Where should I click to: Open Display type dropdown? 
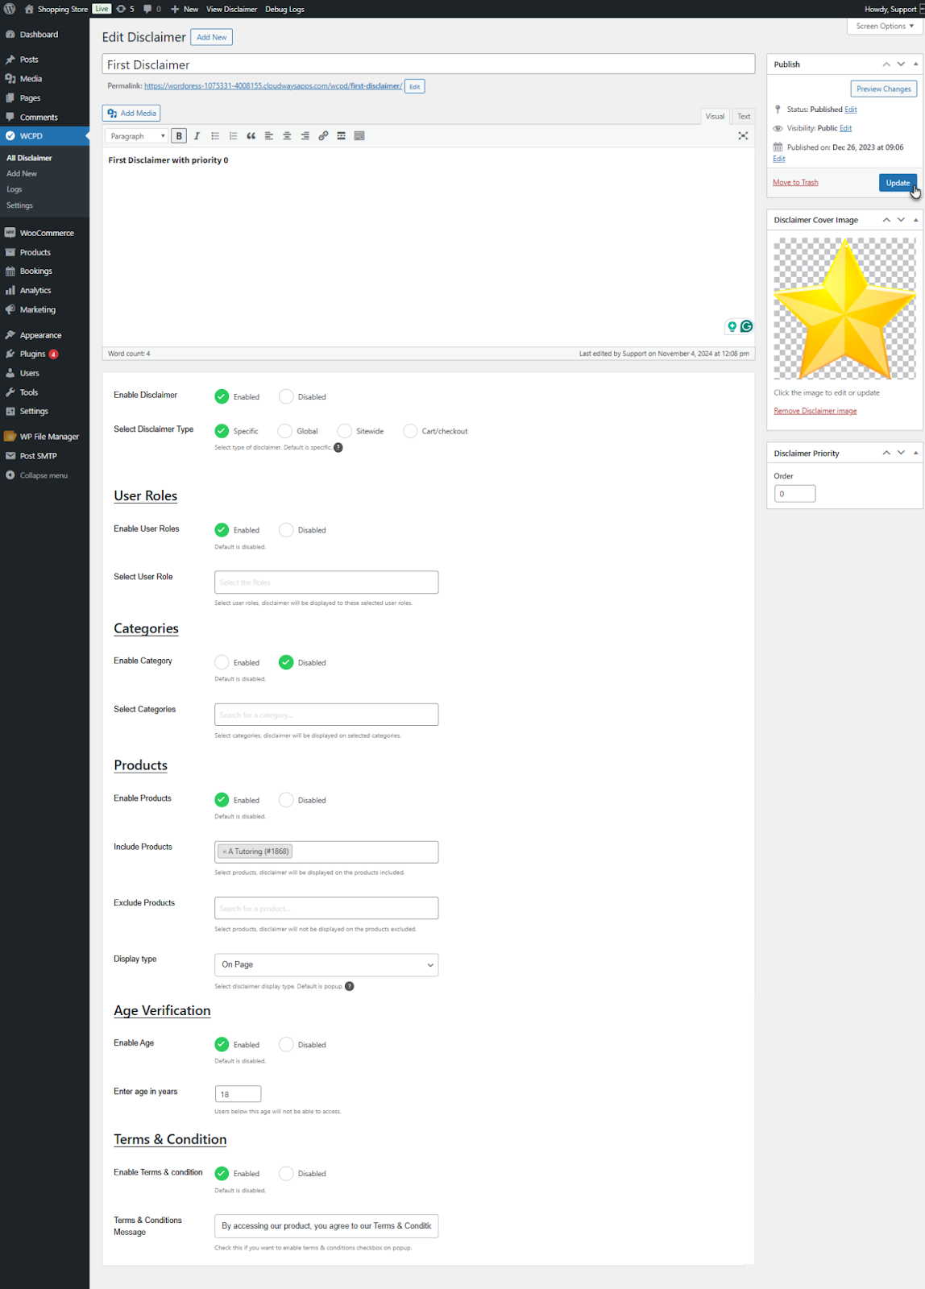[326, 964]
